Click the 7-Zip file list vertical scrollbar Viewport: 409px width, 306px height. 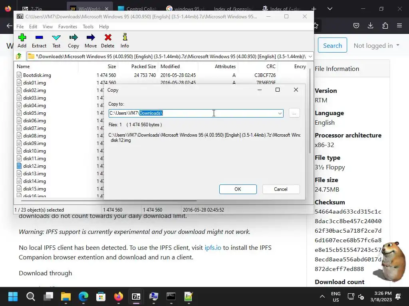point(310,111)
